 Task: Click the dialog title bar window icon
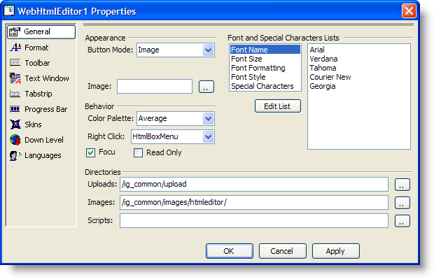(x=9, y=10)
